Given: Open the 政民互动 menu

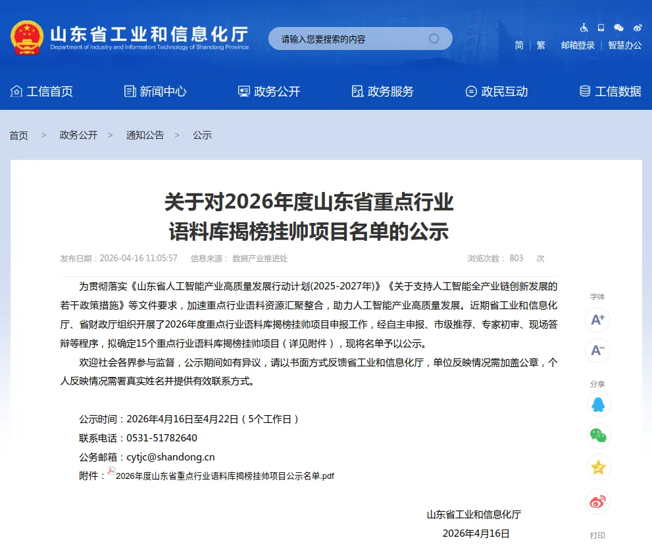Looking at the screenshot, I should (497, 91).
